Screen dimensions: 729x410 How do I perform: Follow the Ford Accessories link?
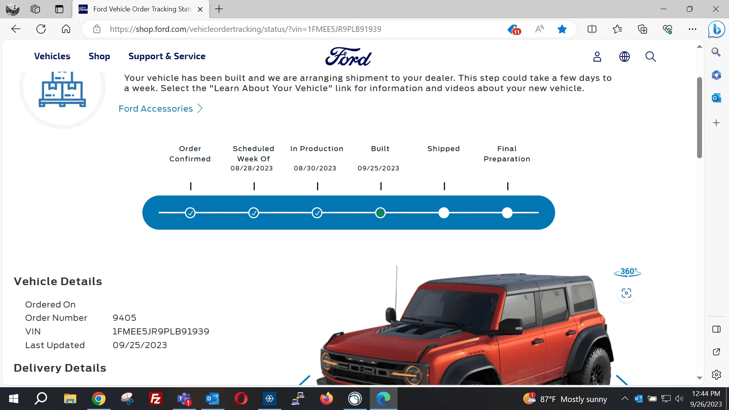point(161,109)
